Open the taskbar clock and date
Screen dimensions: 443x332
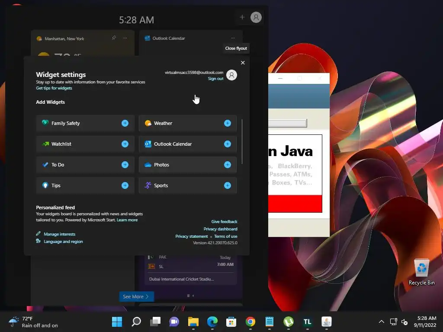click(425, 322)
